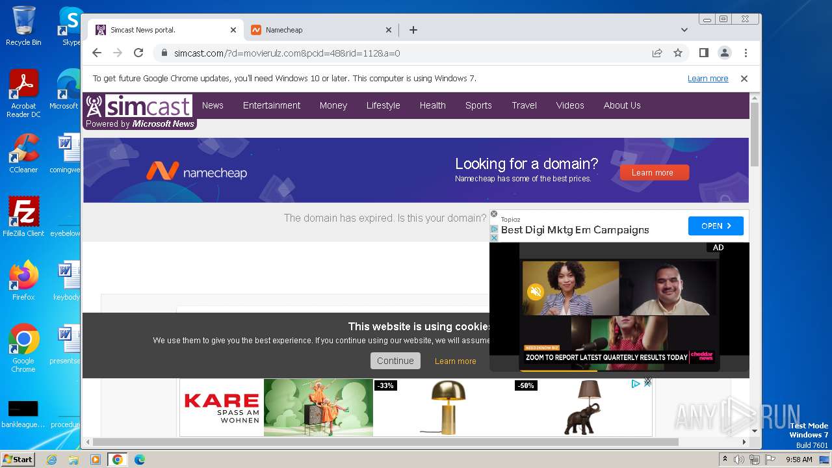Open the Travel section

(524, 105)
